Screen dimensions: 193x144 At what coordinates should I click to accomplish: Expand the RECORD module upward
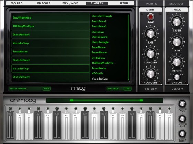pos(176,4)
